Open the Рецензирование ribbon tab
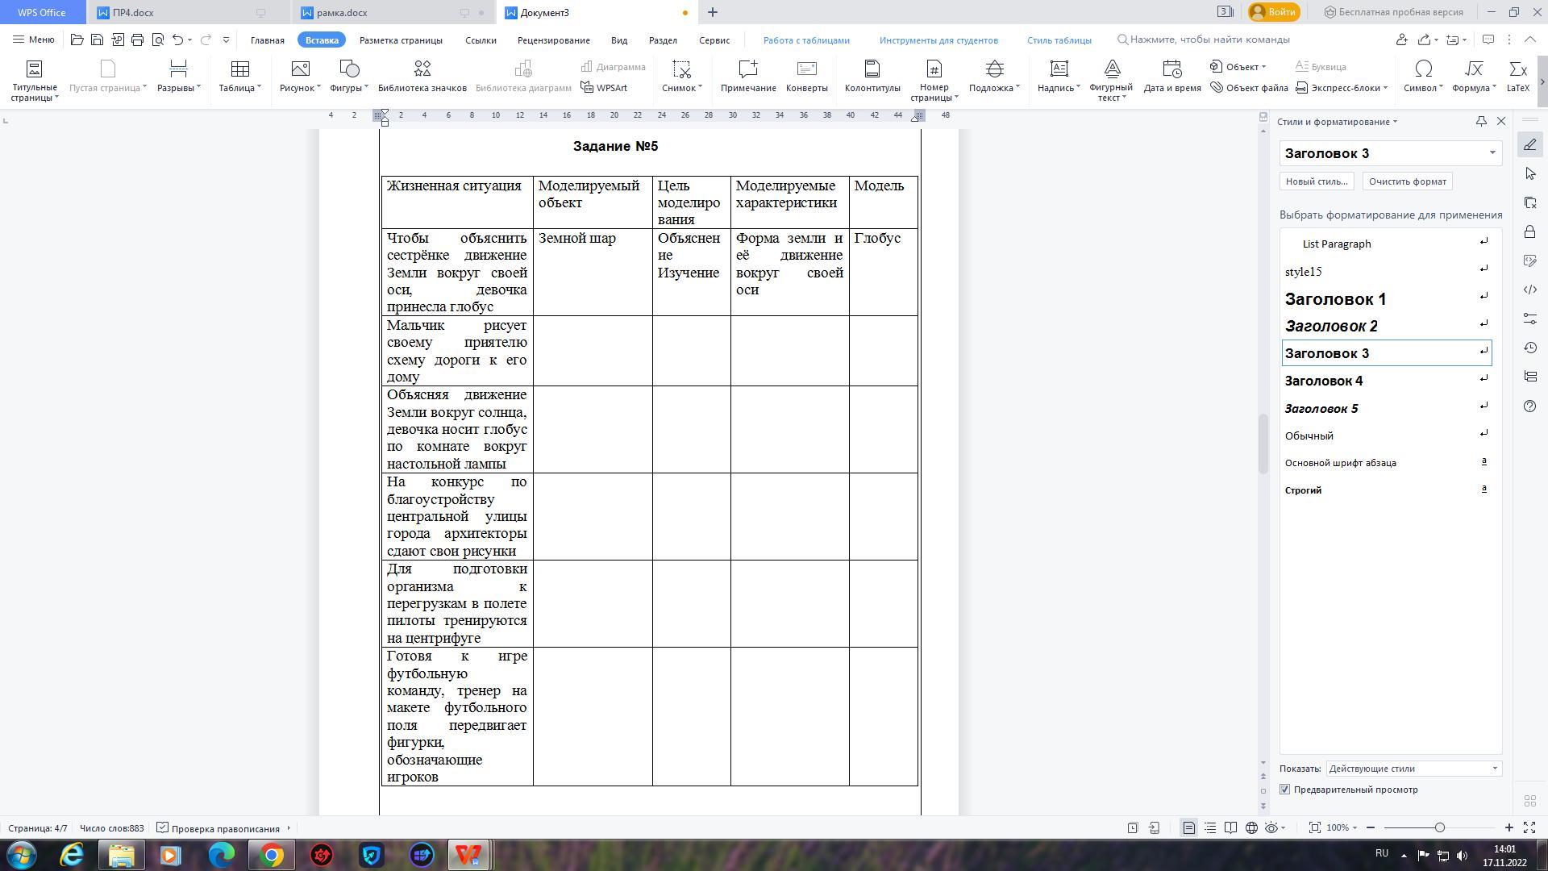Image resolution: width=1548 pixels, height=871 pixels. coord(553,40)
